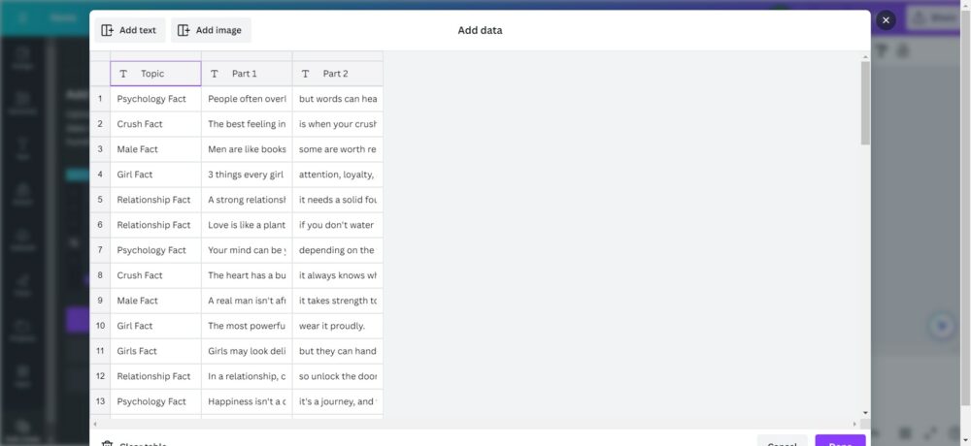Click Relationship Fact cell in row 6

tap(155, 225)
